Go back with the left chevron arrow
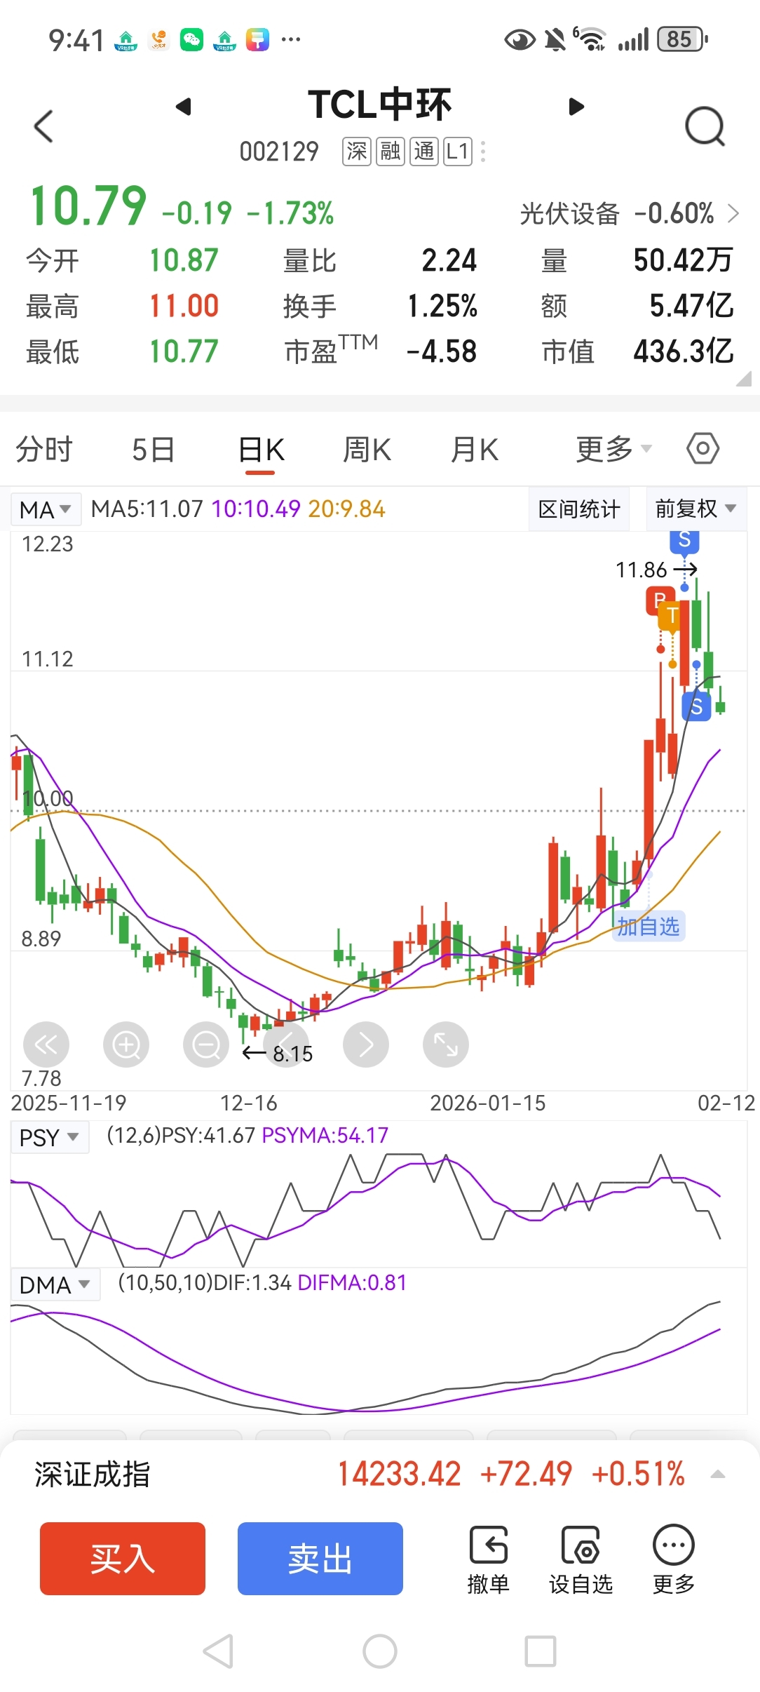 pos(43,126)
